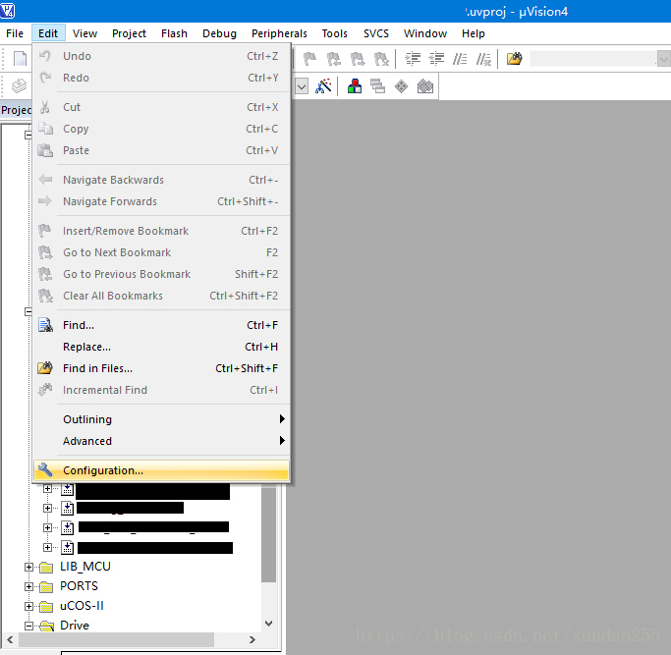Screen dimensions: 671x655
Task: Close the open Edit menu
Action: [48, 33]
